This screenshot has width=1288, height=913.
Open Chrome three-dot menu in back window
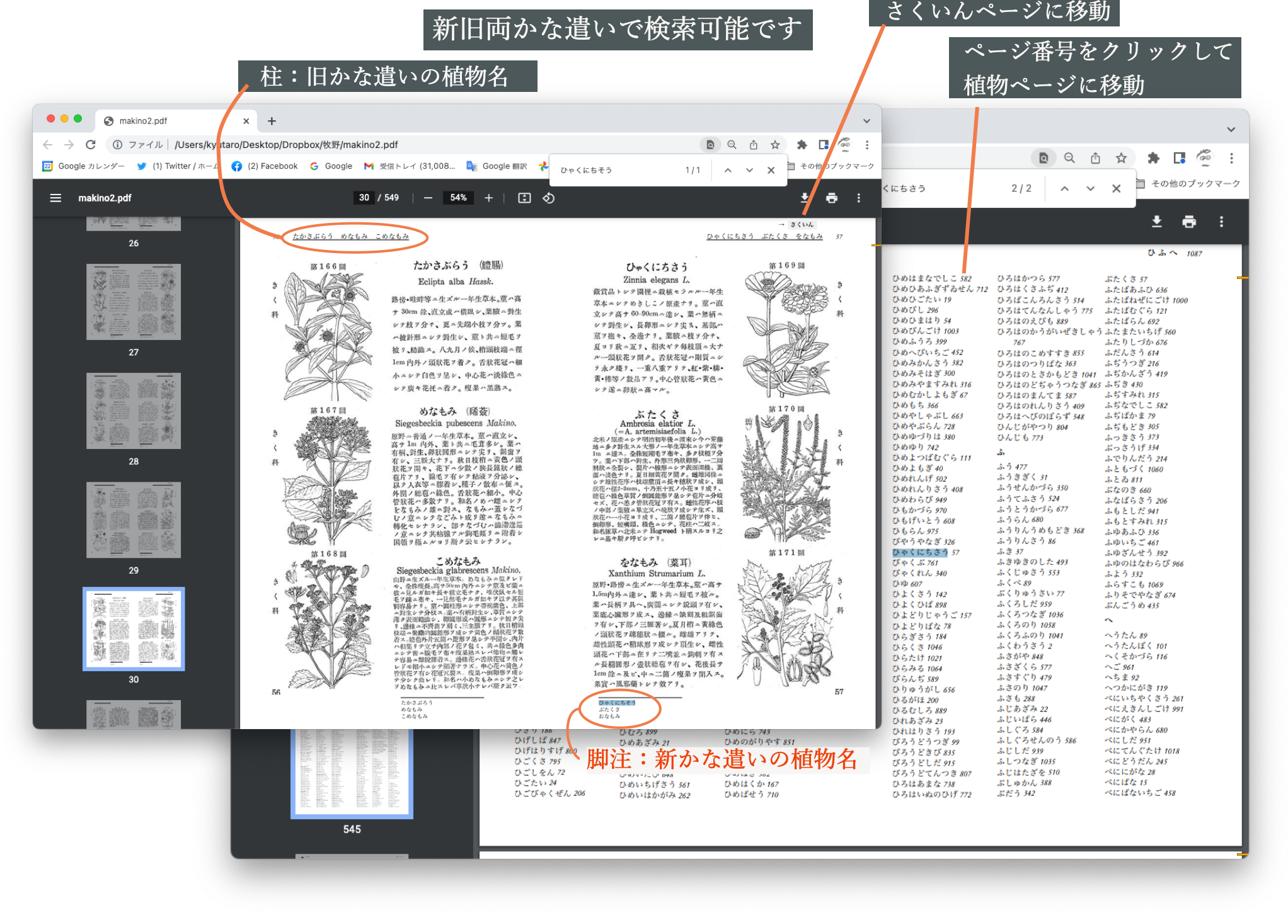pos(1231,158)
